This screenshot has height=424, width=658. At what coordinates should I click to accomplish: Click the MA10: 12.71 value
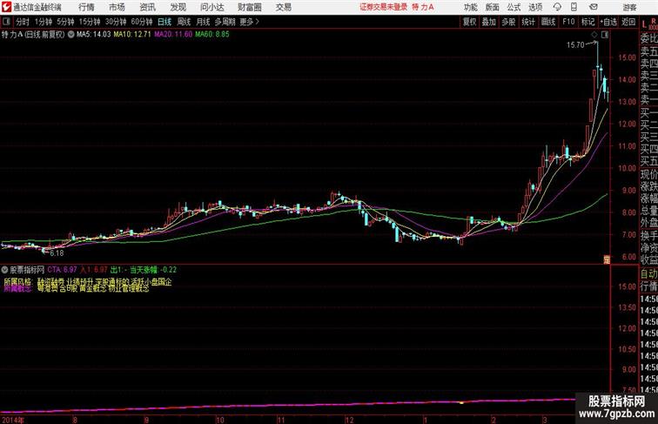tap(132, 35)
